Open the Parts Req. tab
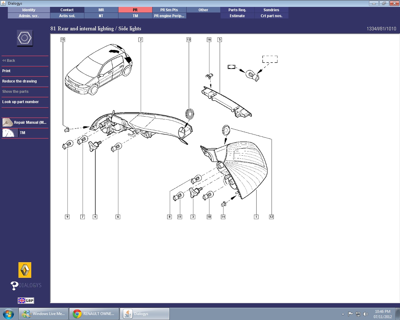Viewport: 400px width, 320px height. pos(237,10)
